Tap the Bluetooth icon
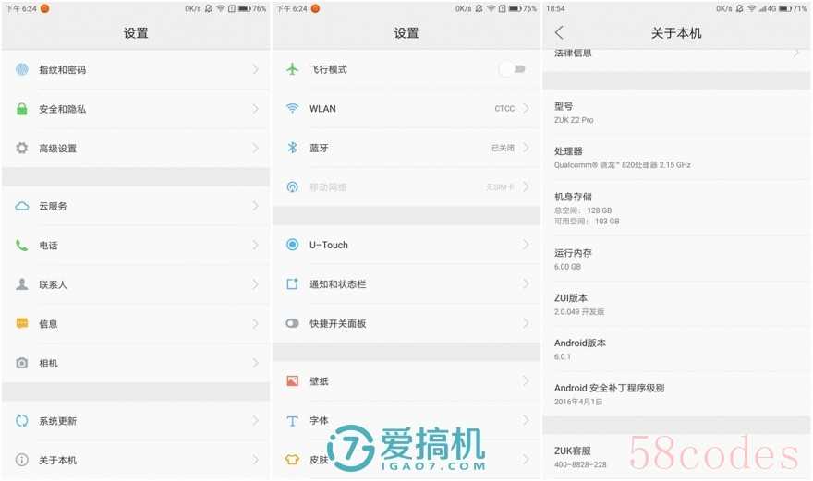The image size is (813, 481). (x=292, y=148)
